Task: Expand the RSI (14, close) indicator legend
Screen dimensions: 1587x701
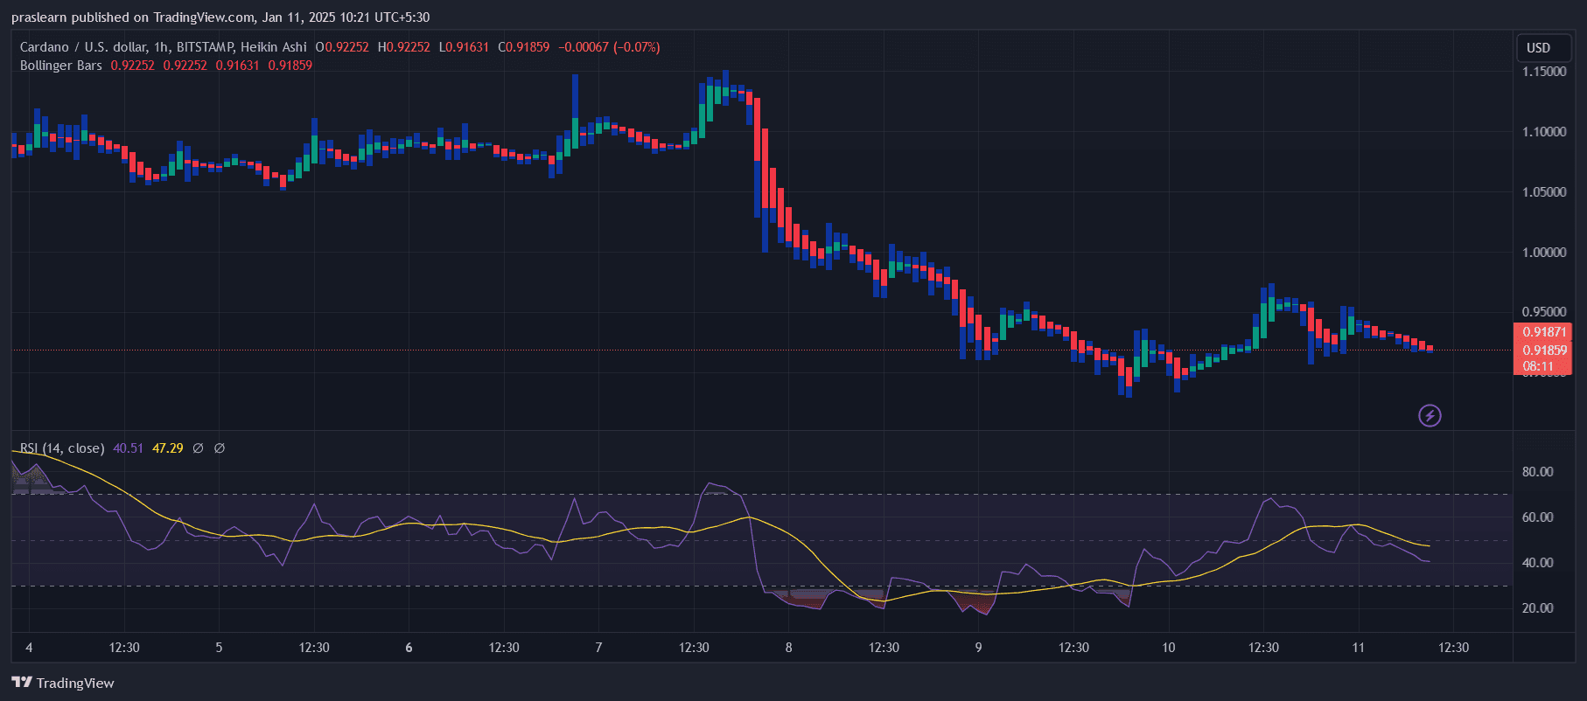Action: coord(62,448)
